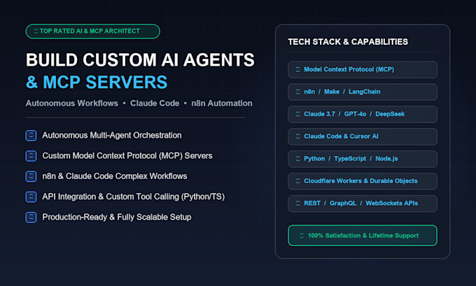
Task: Select the Claude Code & Cursor AI pill
Action: (x=363, y=136)
